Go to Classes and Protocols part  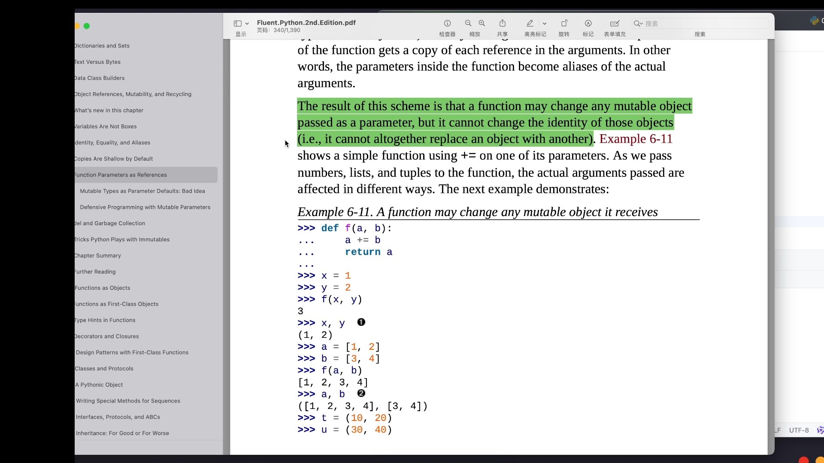coord(104,369)
